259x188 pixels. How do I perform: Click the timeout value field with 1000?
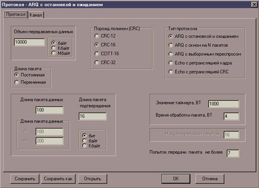point(224,104)
